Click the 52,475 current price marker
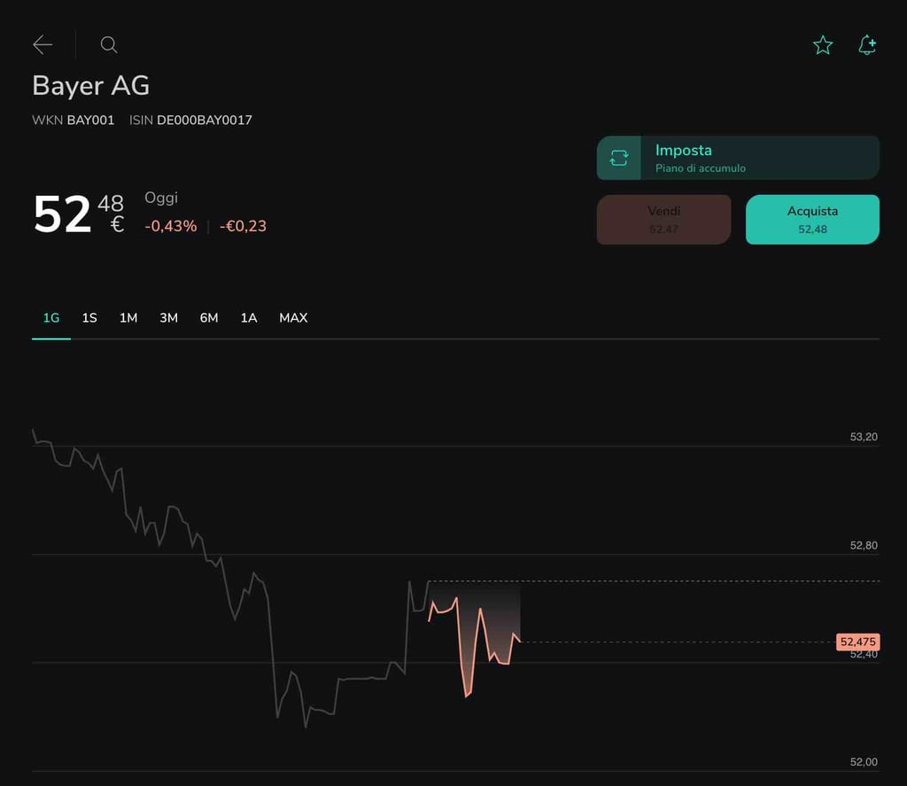Screen dimensions: 907x786 coord(857,642)
